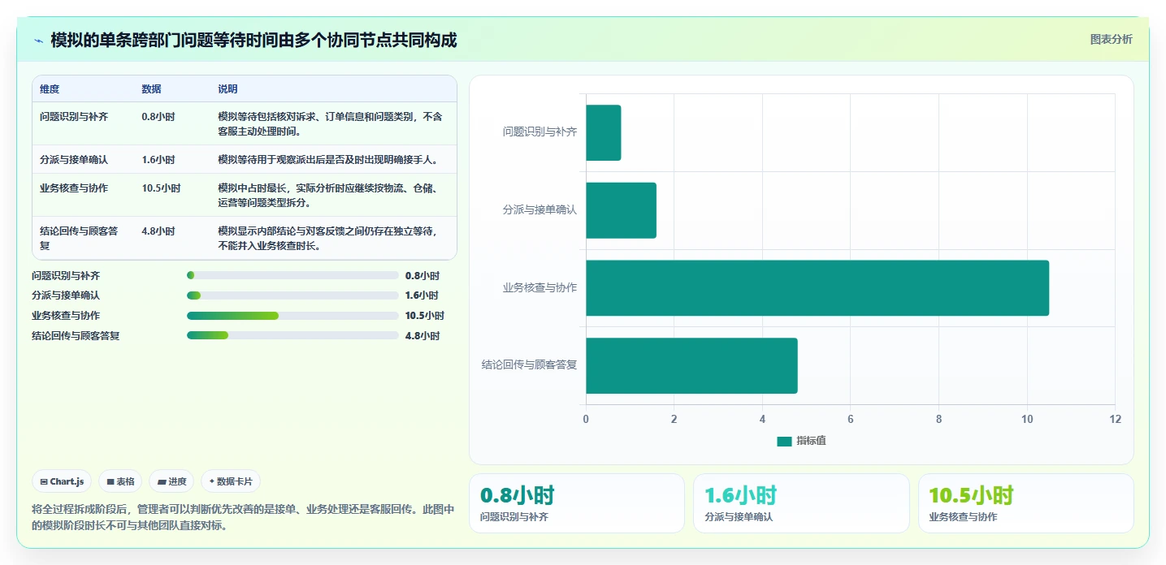Click the 分派与接单确认 table cell
Viewport: 1166px width, 565px height.
coord(83,159)
